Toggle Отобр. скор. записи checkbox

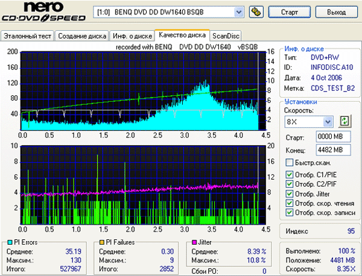click(290, 213)
